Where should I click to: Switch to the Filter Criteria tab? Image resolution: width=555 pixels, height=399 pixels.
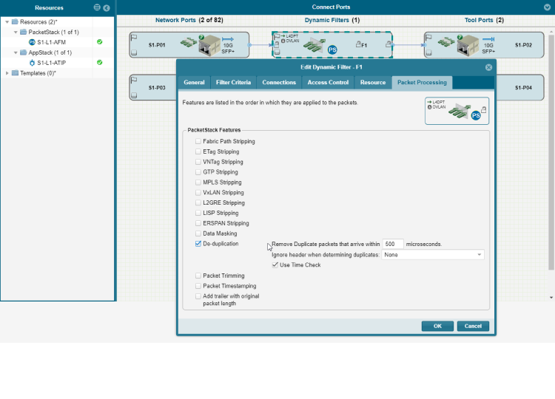coord(233,82)
